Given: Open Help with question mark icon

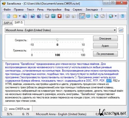Looking at the screenshot, I should [x=123, y=16].
